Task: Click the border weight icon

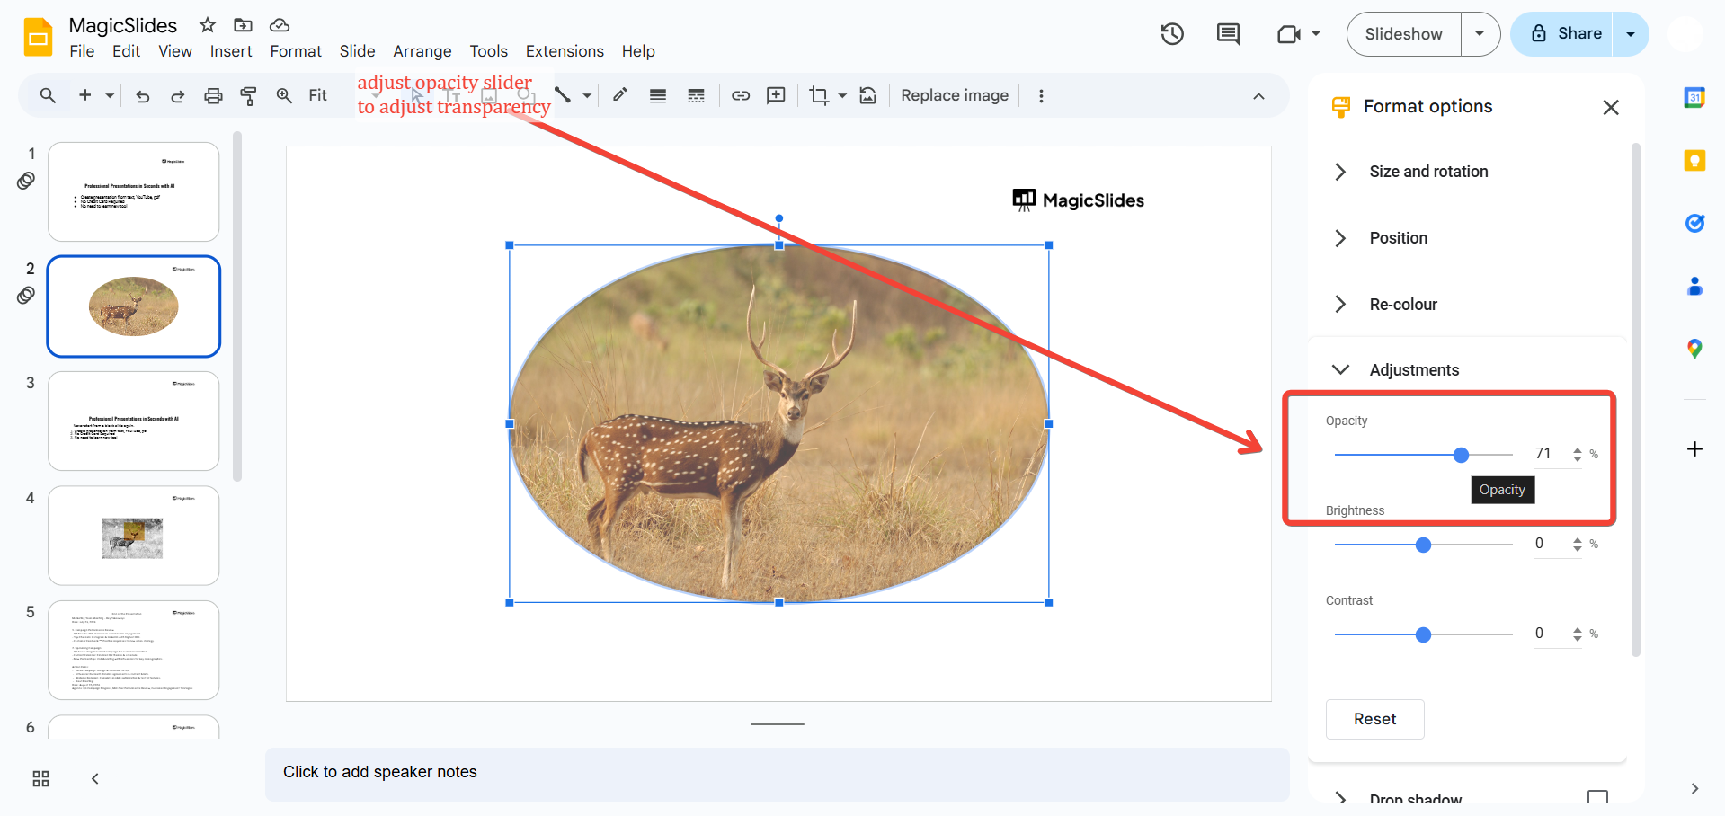Action: [x=658, y=96]
